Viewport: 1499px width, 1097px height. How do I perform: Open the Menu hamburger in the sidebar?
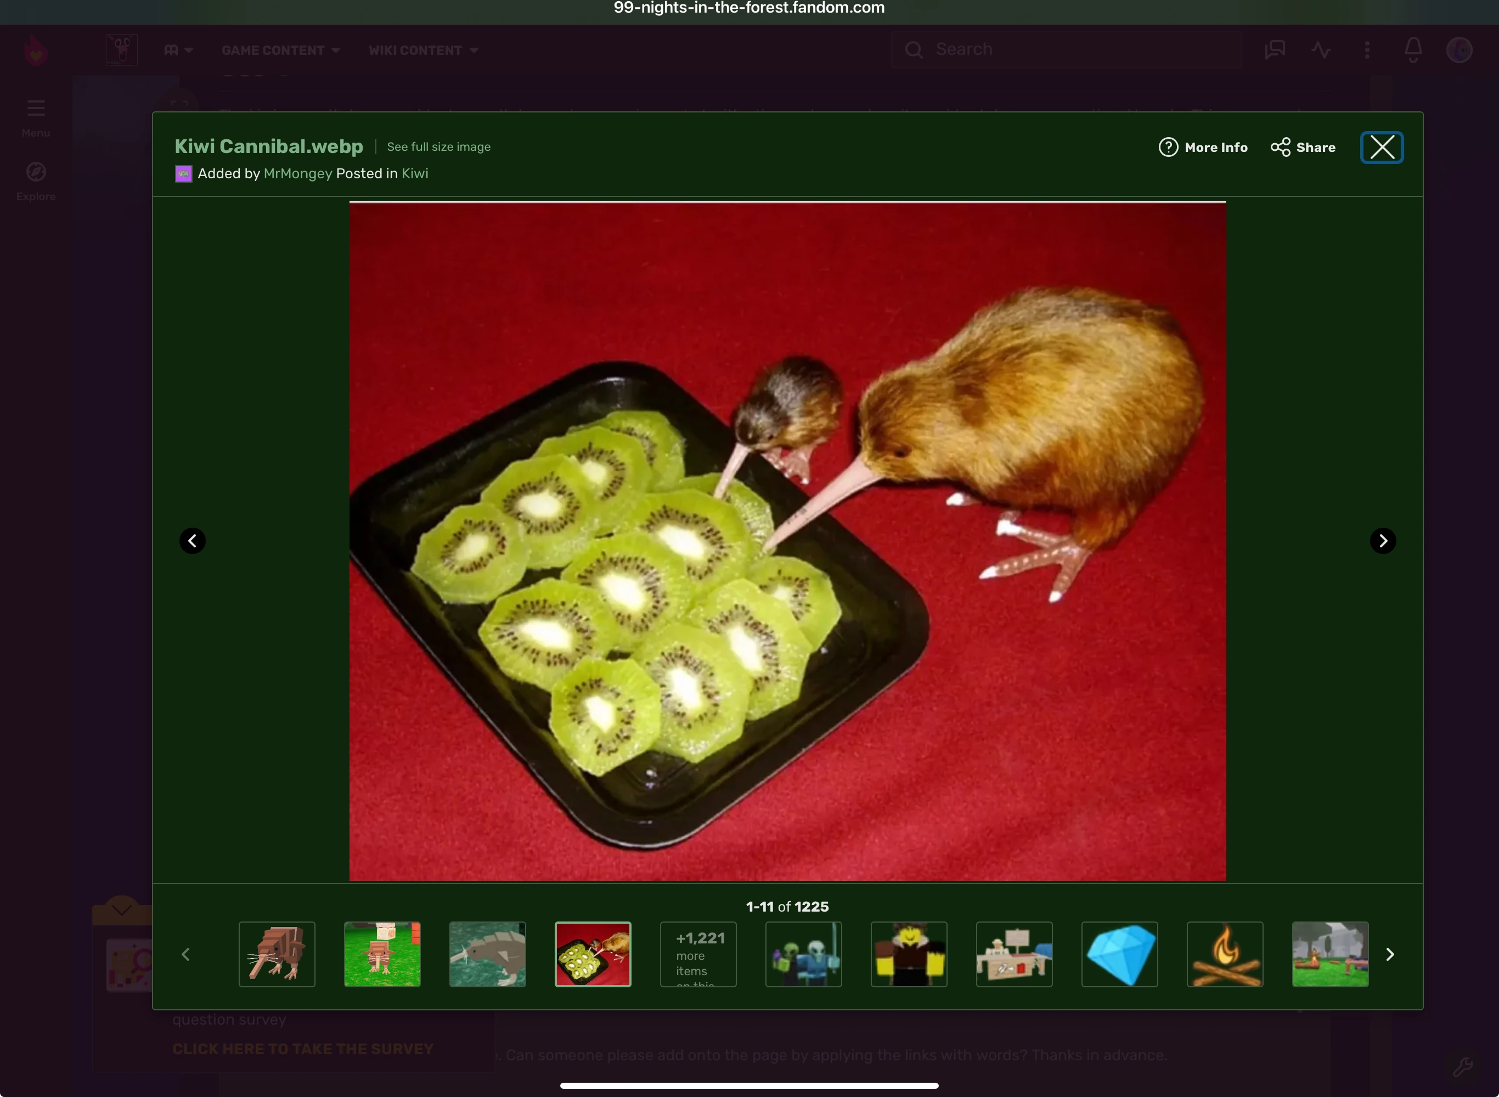pos(35,108)
